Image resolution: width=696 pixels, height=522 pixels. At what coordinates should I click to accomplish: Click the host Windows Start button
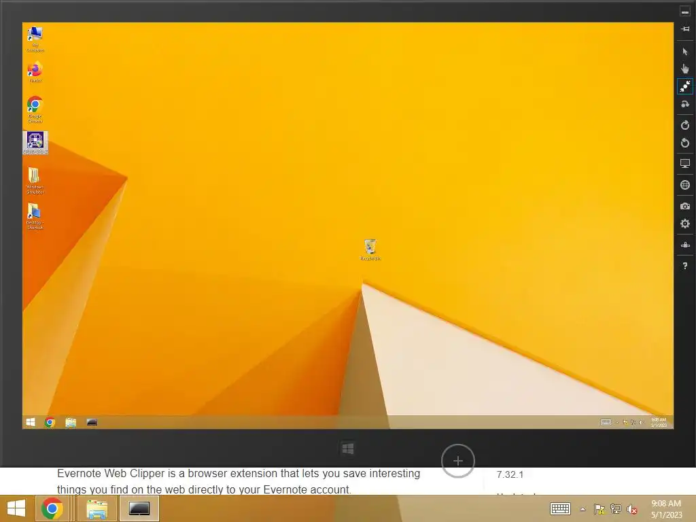click(x=16, y=508)
